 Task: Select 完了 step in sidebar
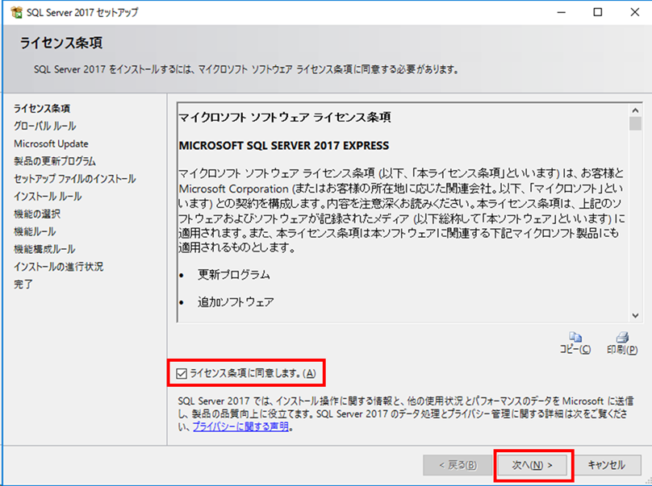click(x=23, y=285)
